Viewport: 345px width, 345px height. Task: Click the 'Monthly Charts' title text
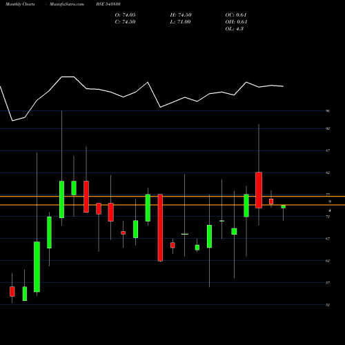(20, 4)
